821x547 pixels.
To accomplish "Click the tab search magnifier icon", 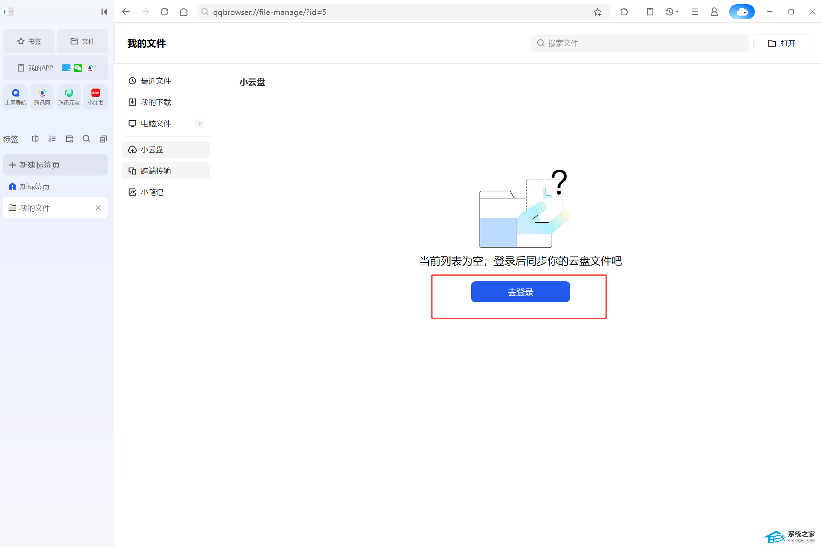I will click(86, 139).
